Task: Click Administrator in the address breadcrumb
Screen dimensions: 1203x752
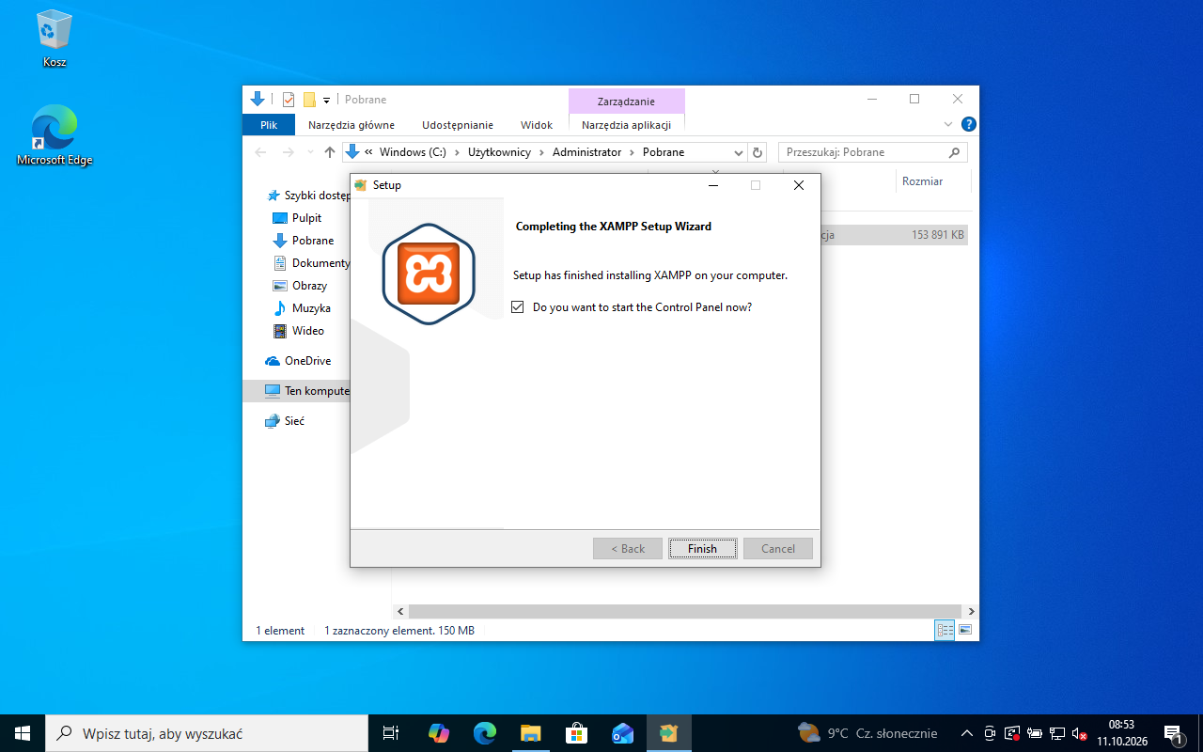Action: pyautogui.click(x=586, y=152)
